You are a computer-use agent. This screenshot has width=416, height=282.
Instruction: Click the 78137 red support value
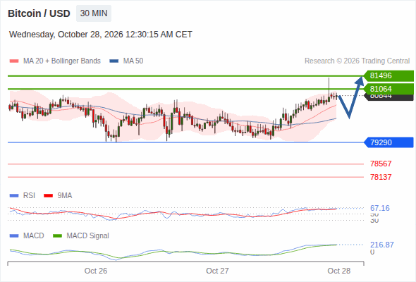381,177
